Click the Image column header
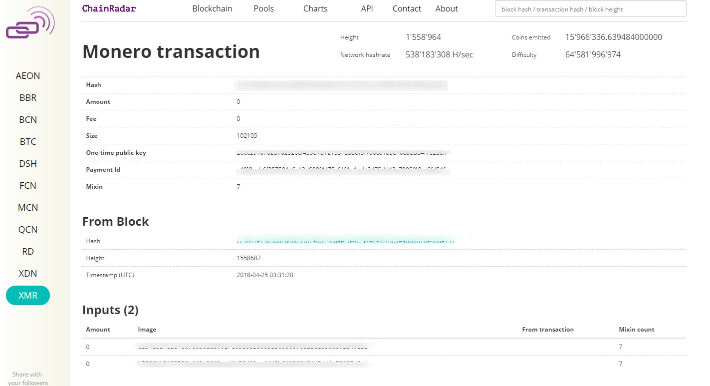 tap(147, 330)
